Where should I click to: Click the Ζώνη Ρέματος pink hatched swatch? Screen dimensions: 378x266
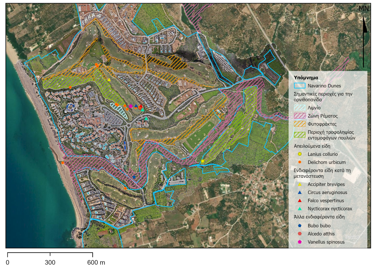[300, 116]
